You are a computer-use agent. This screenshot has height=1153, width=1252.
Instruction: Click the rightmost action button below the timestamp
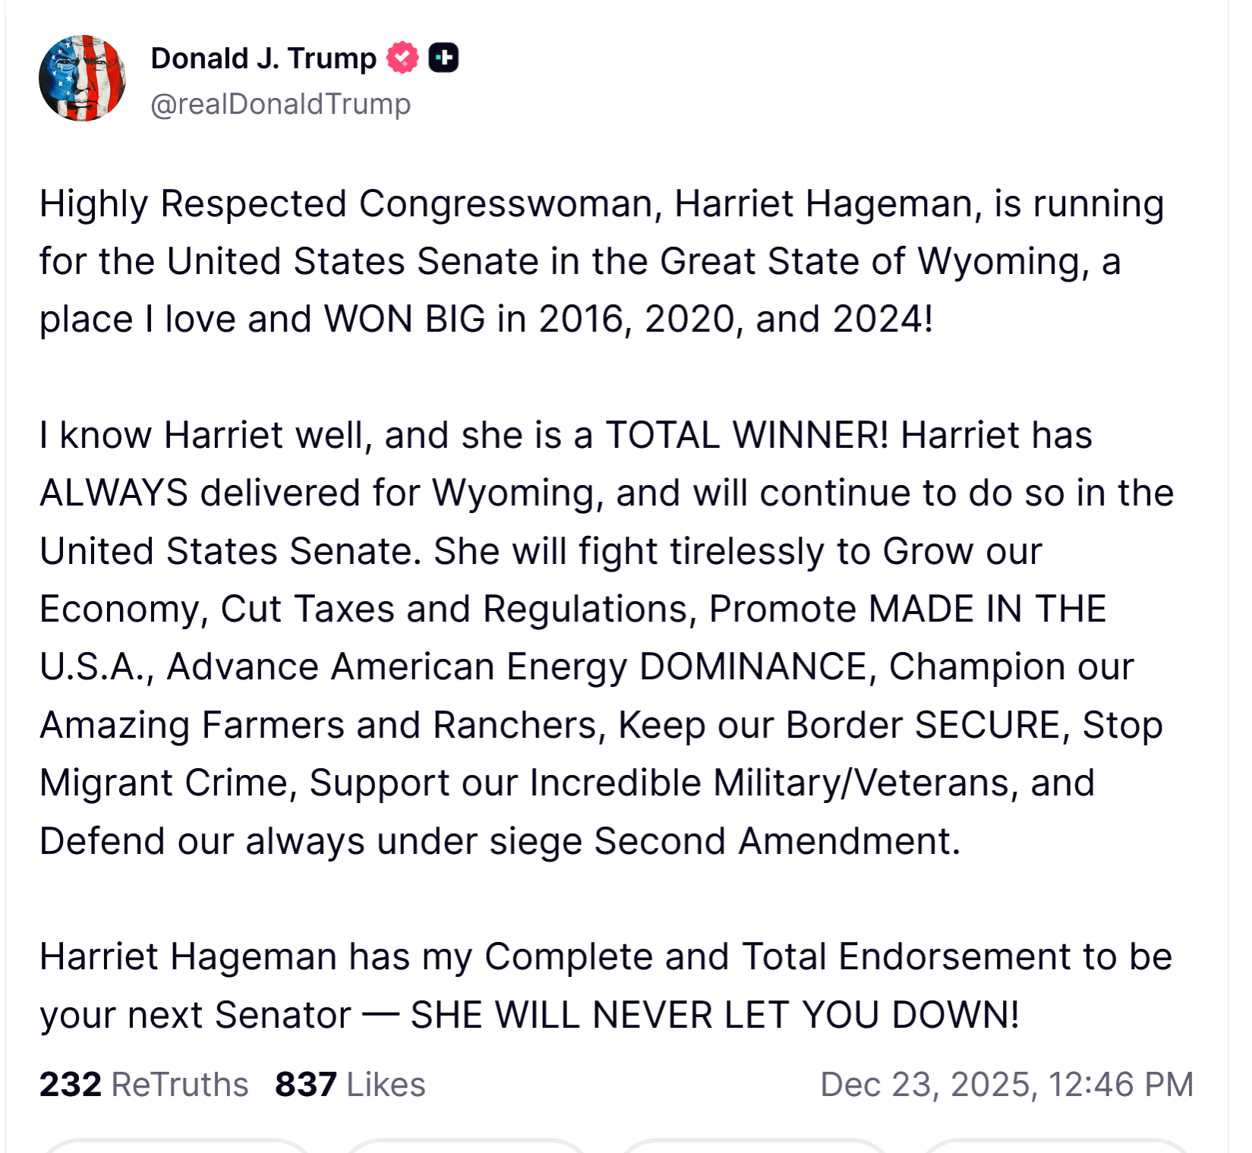(x=1054, y=1146)
